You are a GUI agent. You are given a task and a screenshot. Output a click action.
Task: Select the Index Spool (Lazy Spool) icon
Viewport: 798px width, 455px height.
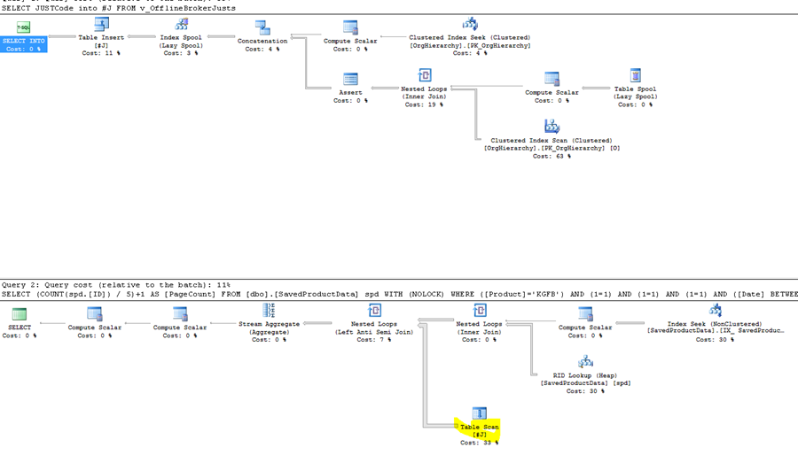[x=181, y=25]
